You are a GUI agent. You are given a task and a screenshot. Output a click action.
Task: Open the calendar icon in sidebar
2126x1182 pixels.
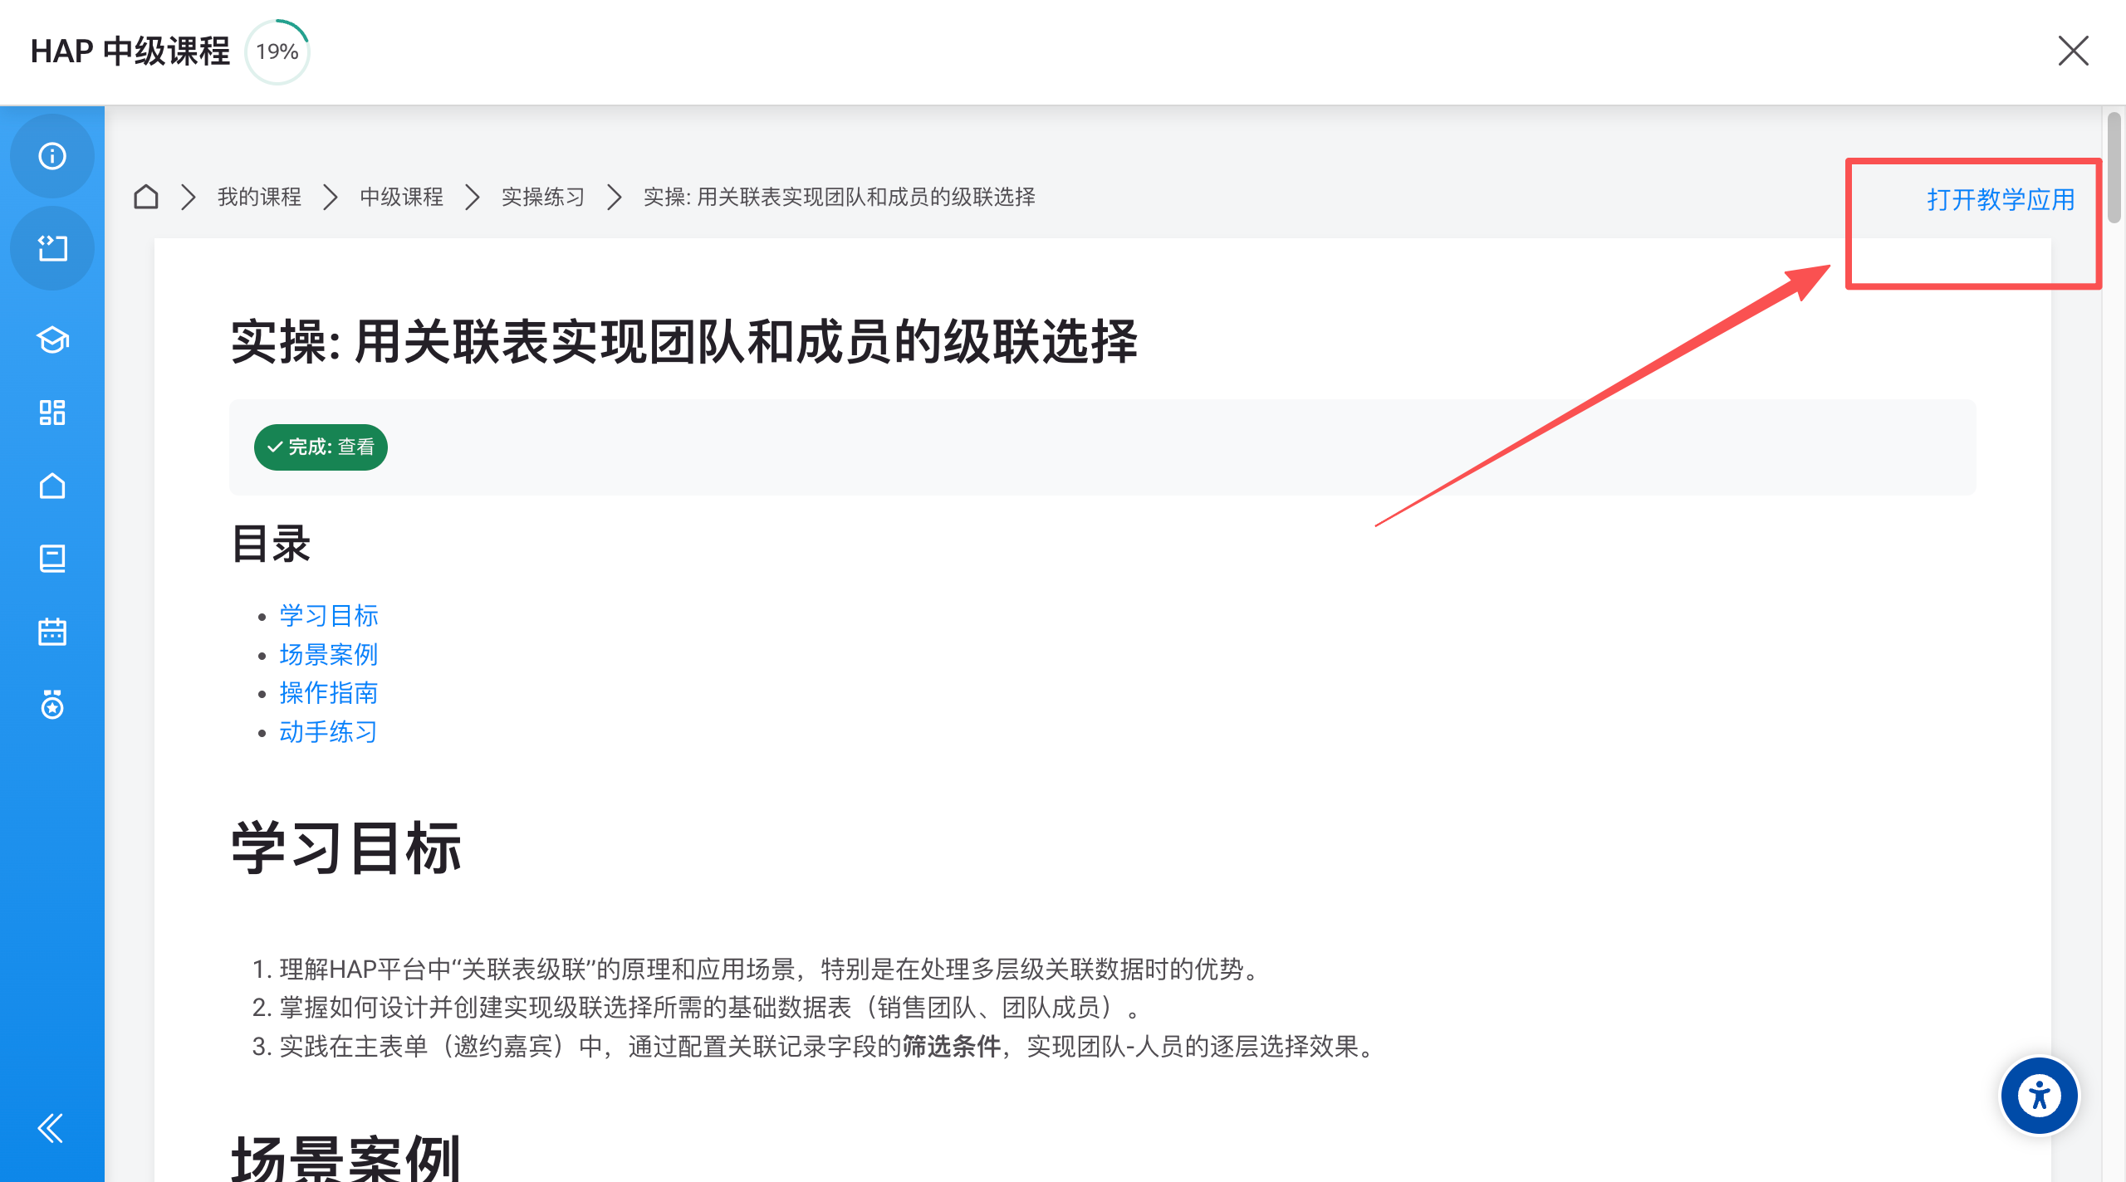click(x=52, y=632)
